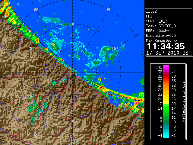
Task: Click the '40' label on the southwest land ring
Action: (x=30, y=97)
